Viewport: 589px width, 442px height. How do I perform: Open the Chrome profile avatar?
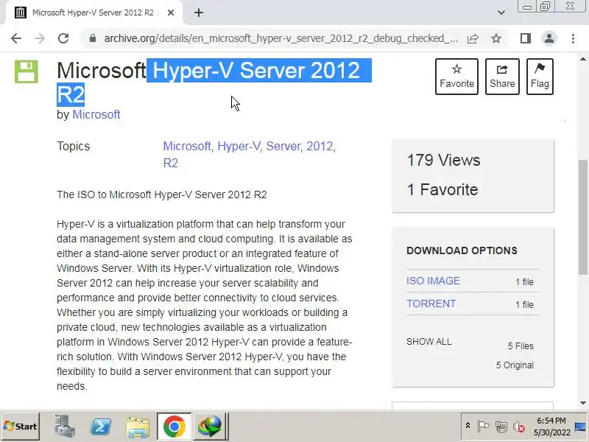[549, 38]
